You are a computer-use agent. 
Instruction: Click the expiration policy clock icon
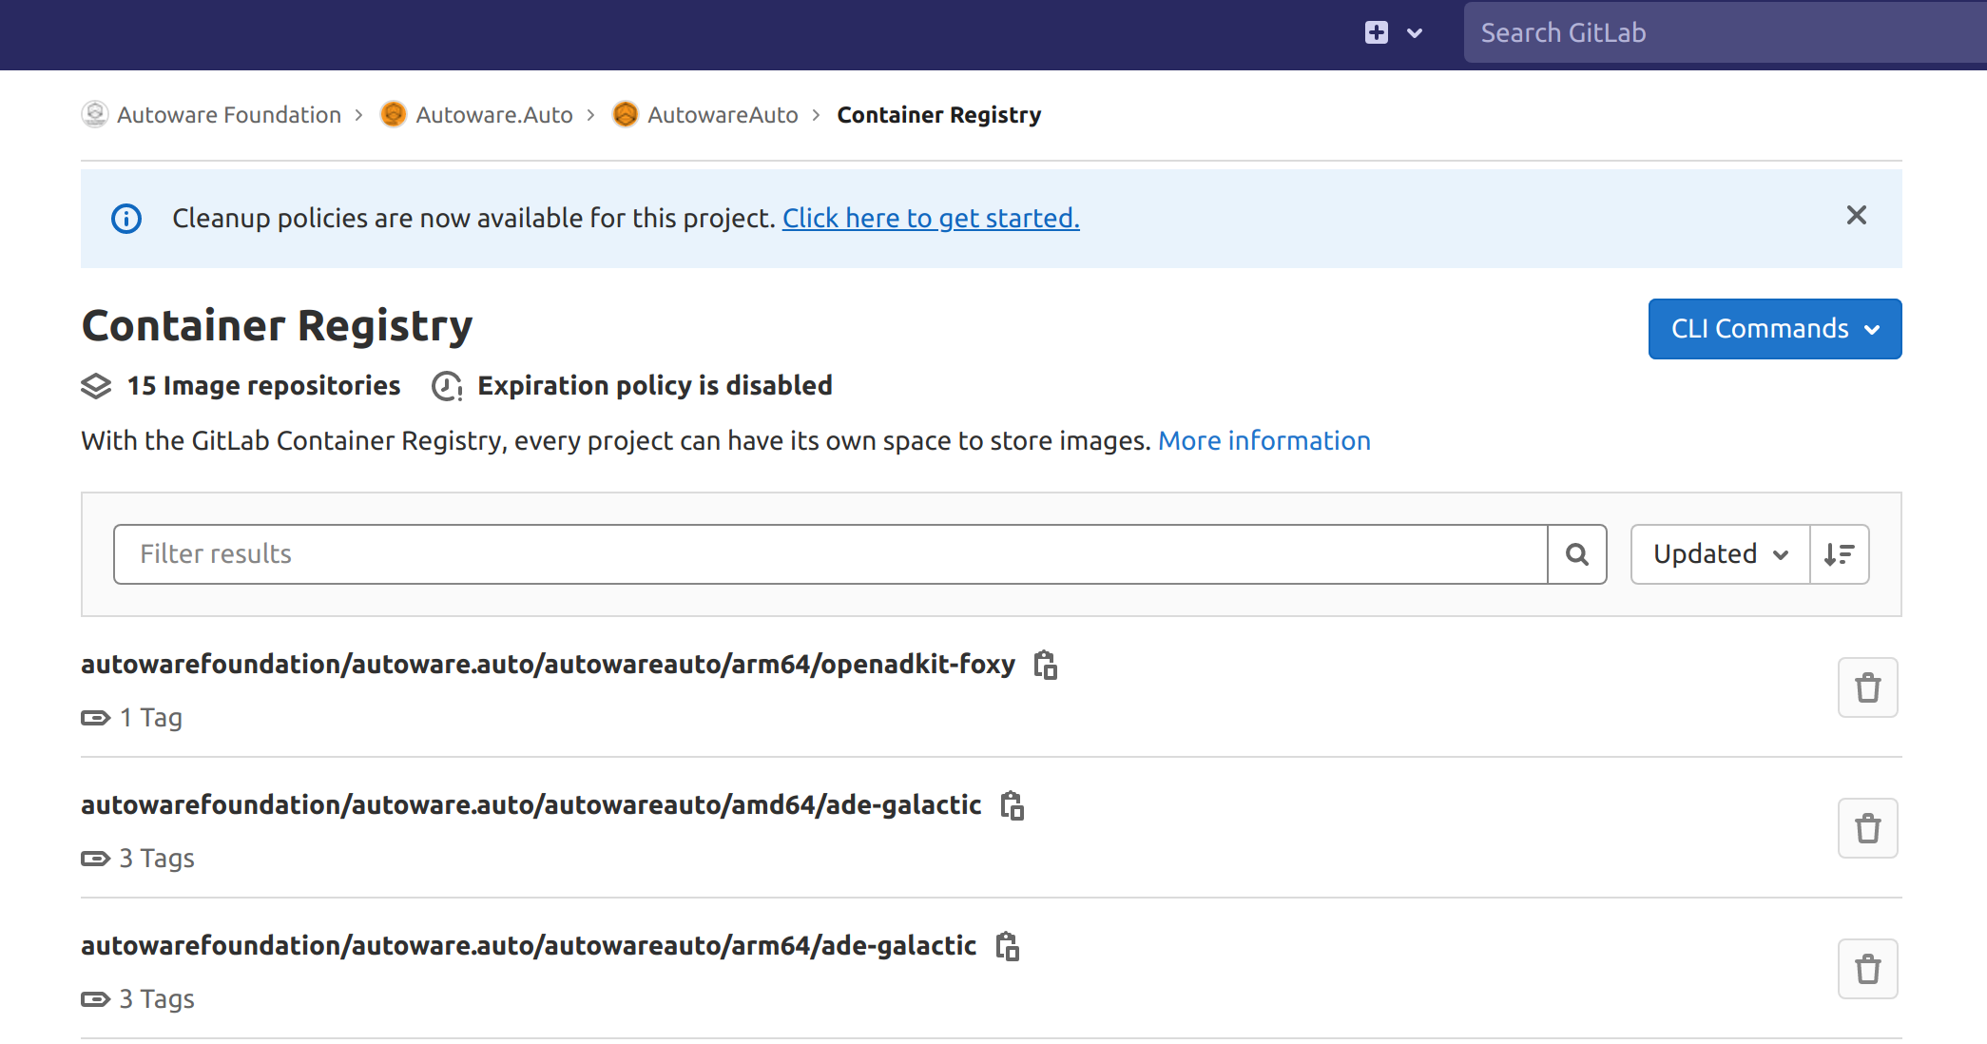[x=447, y=386]
